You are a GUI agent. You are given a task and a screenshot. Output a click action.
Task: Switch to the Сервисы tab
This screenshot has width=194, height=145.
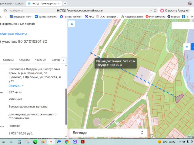point(8,60)
